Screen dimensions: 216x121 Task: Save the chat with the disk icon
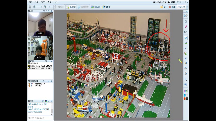pyautogui.click(x=44, y=101)
